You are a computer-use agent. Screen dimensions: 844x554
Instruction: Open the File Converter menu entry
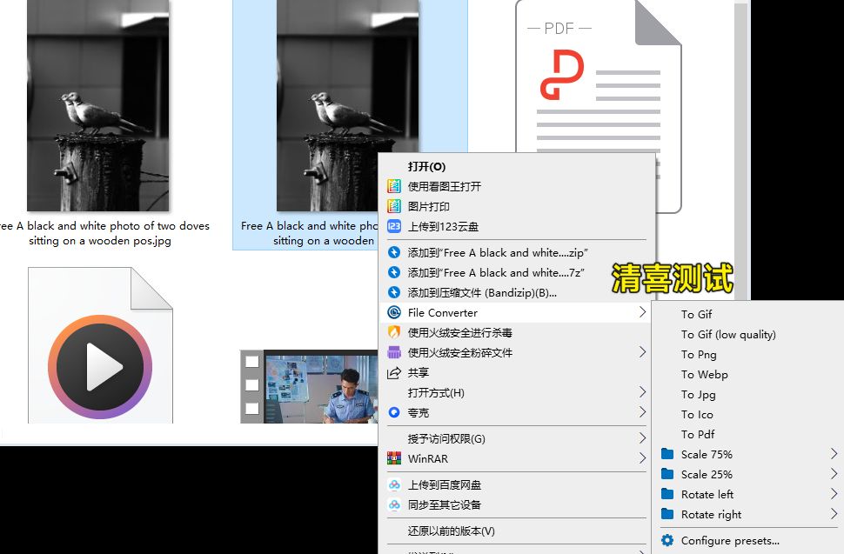(x=443, y=312)
